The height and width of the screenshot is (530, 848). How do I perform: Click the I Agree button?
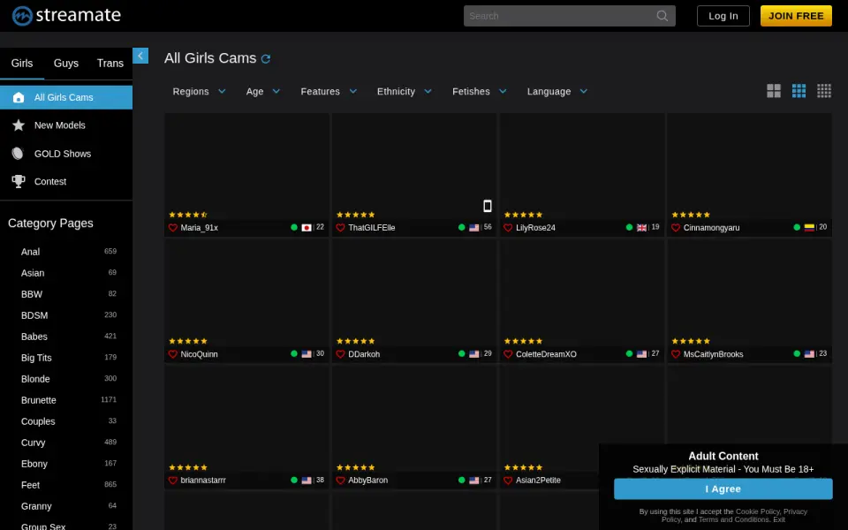723,488
